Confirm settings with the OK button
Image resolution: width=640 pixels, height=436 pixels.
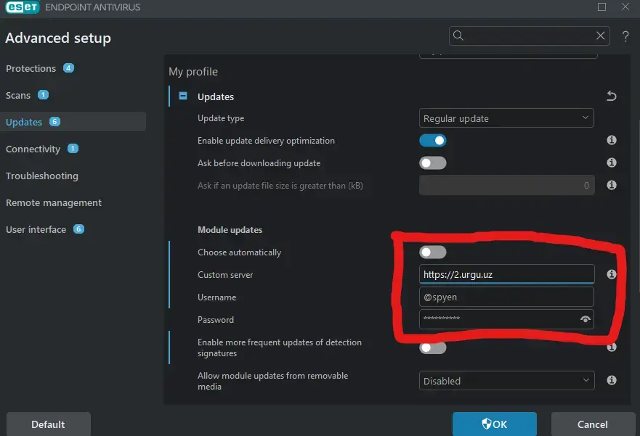(x=494, y=424)
